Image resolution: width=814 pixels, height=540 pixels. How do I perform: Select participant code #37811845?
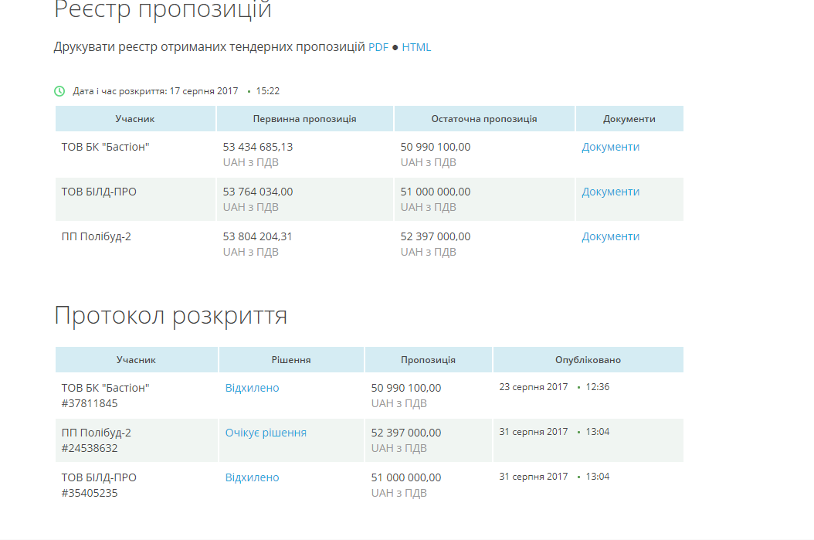(x=90, y=403)
